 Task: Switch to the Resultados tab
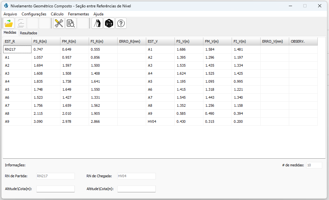29,33
